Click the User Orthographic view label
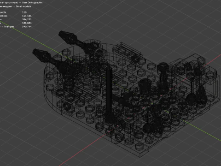The image size is (221, 166). coord(32,2)
